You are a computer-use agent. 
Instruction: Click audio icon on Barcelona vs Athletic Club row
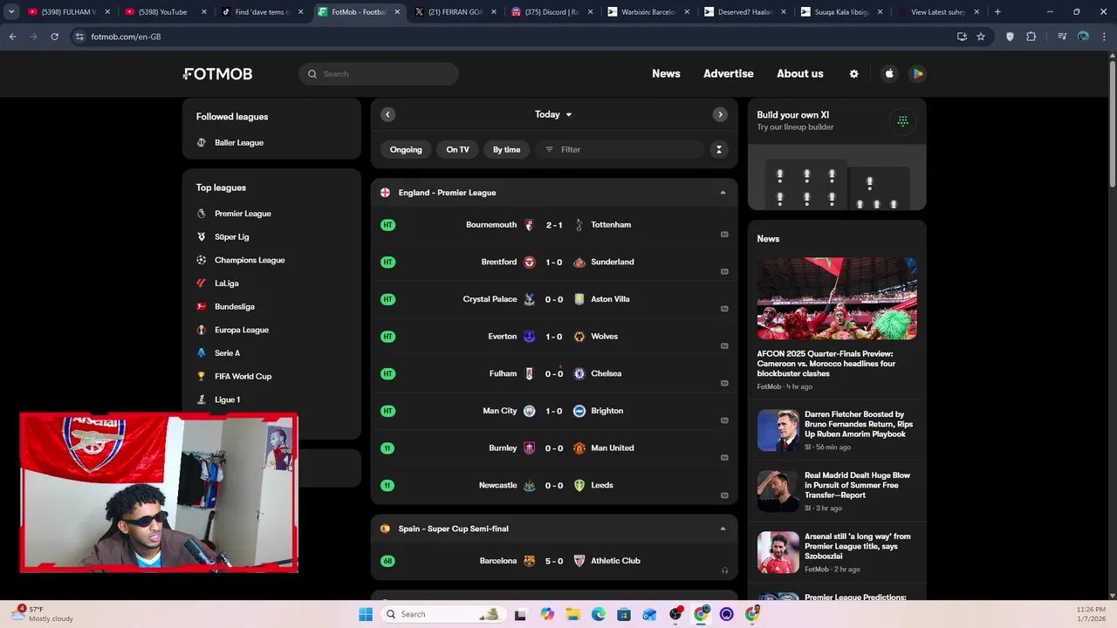tap(724, 570)
